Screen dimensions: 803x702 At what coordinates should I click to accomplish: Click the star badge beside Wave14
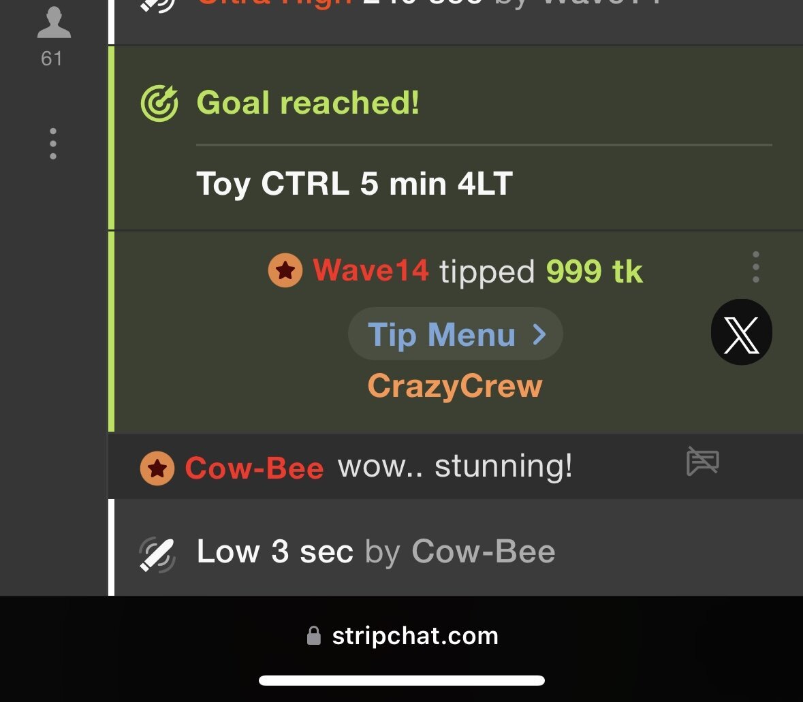pyautogui.click(x=285, y=271)
